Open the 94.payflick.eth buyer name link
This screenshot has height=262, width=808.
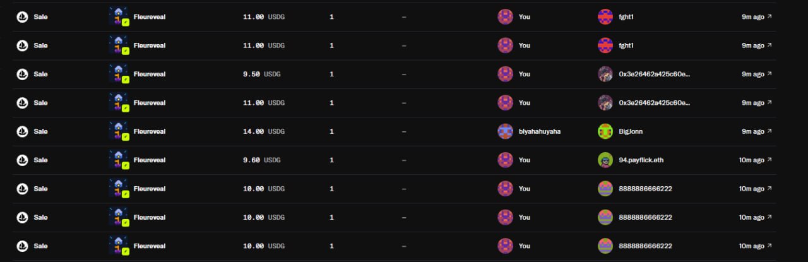click(x=641, y=160)
